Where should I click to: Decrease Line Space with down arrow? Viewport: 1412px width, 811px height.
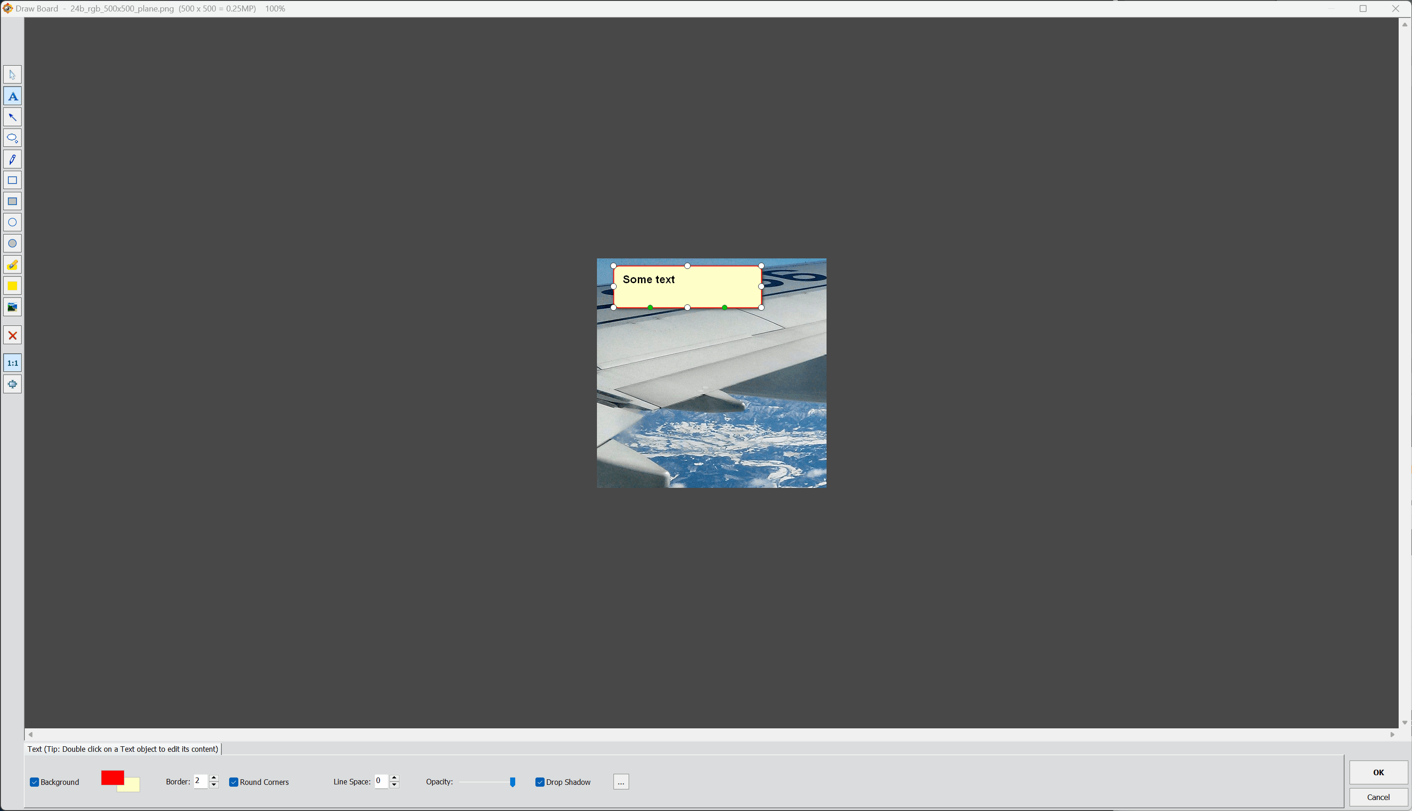(x=394, y=785)
